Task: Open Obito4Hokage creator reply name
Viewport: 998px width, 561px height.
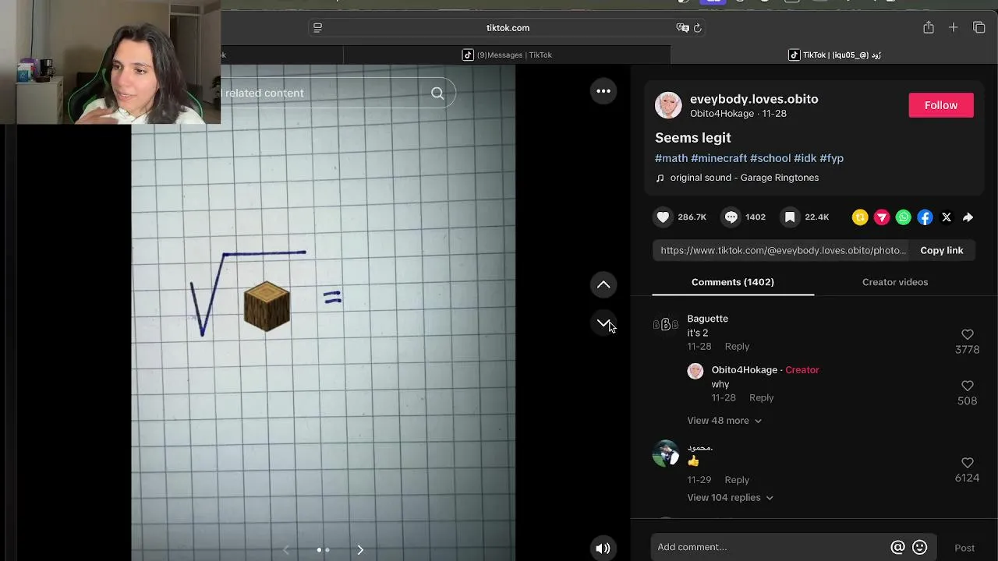Action: coord(744,370)
